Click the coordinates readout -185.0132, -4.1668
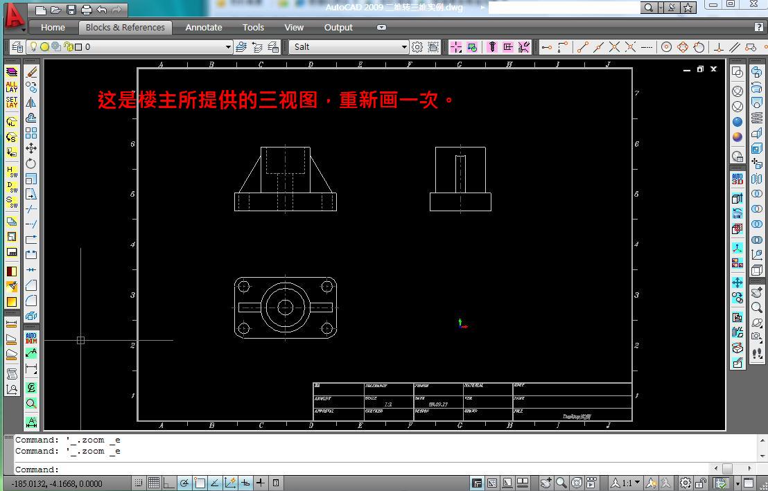The height and width of the screenshot is (491, 768). point(56,483)
